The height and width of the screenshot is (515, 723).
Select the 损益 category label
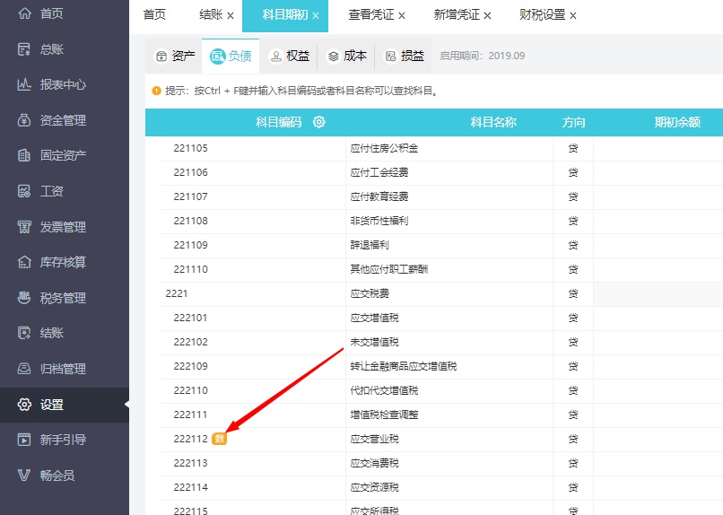click(413, 57)
